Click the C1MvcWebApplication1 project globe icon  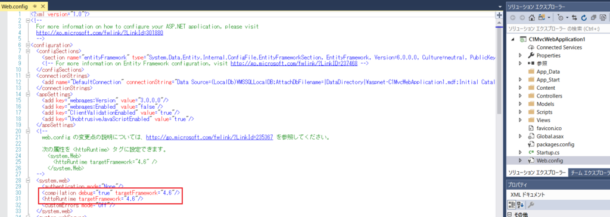[523, 40]
